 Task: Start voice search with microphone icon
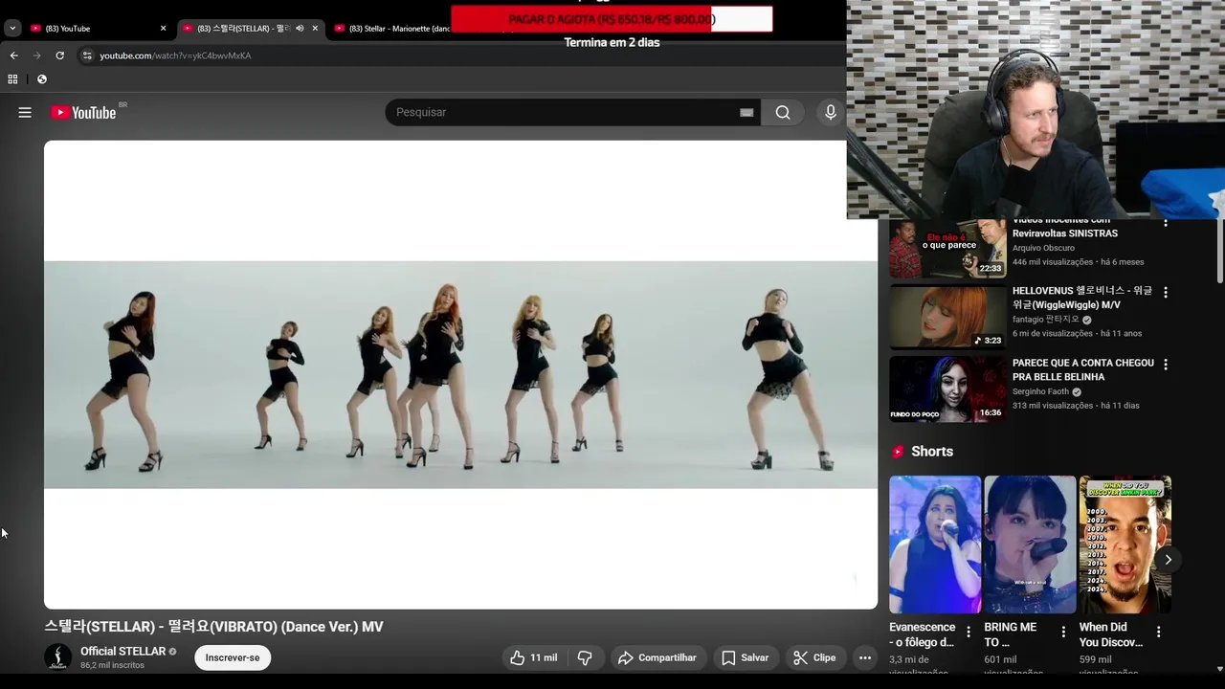pos(831,112)
